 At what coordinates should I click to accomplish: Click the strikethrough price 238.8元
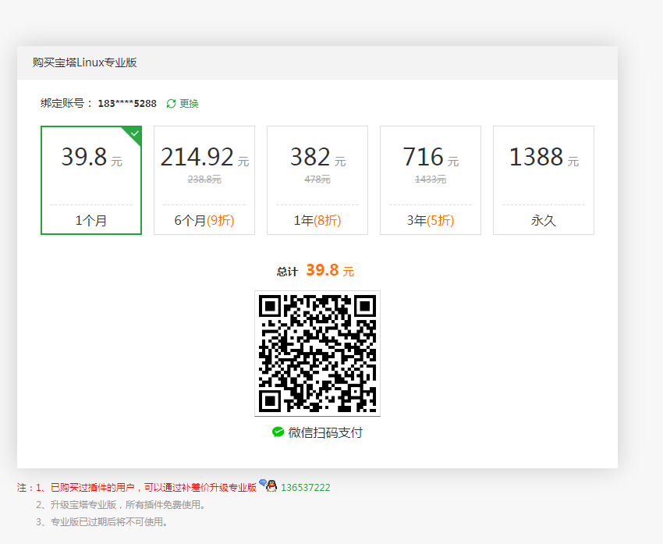click(204, 180)
